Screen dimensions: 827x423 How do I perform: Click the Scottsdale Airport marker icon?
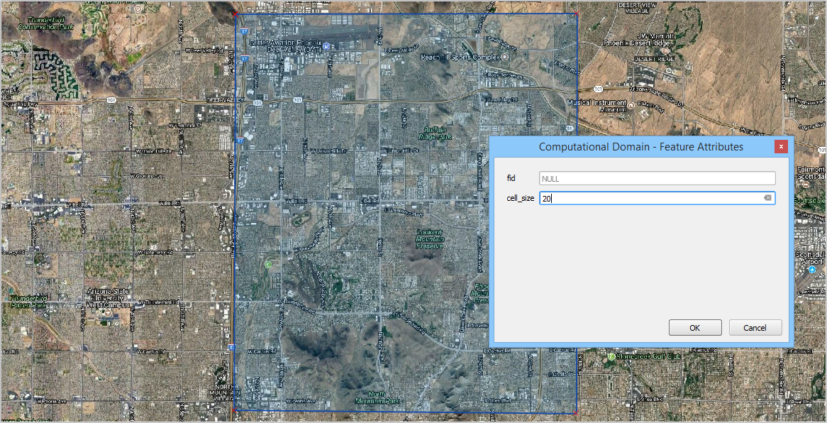pos(811,270)
